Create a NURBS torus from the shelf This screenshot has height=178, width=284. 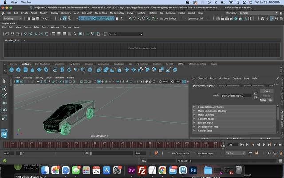point(46,69)
